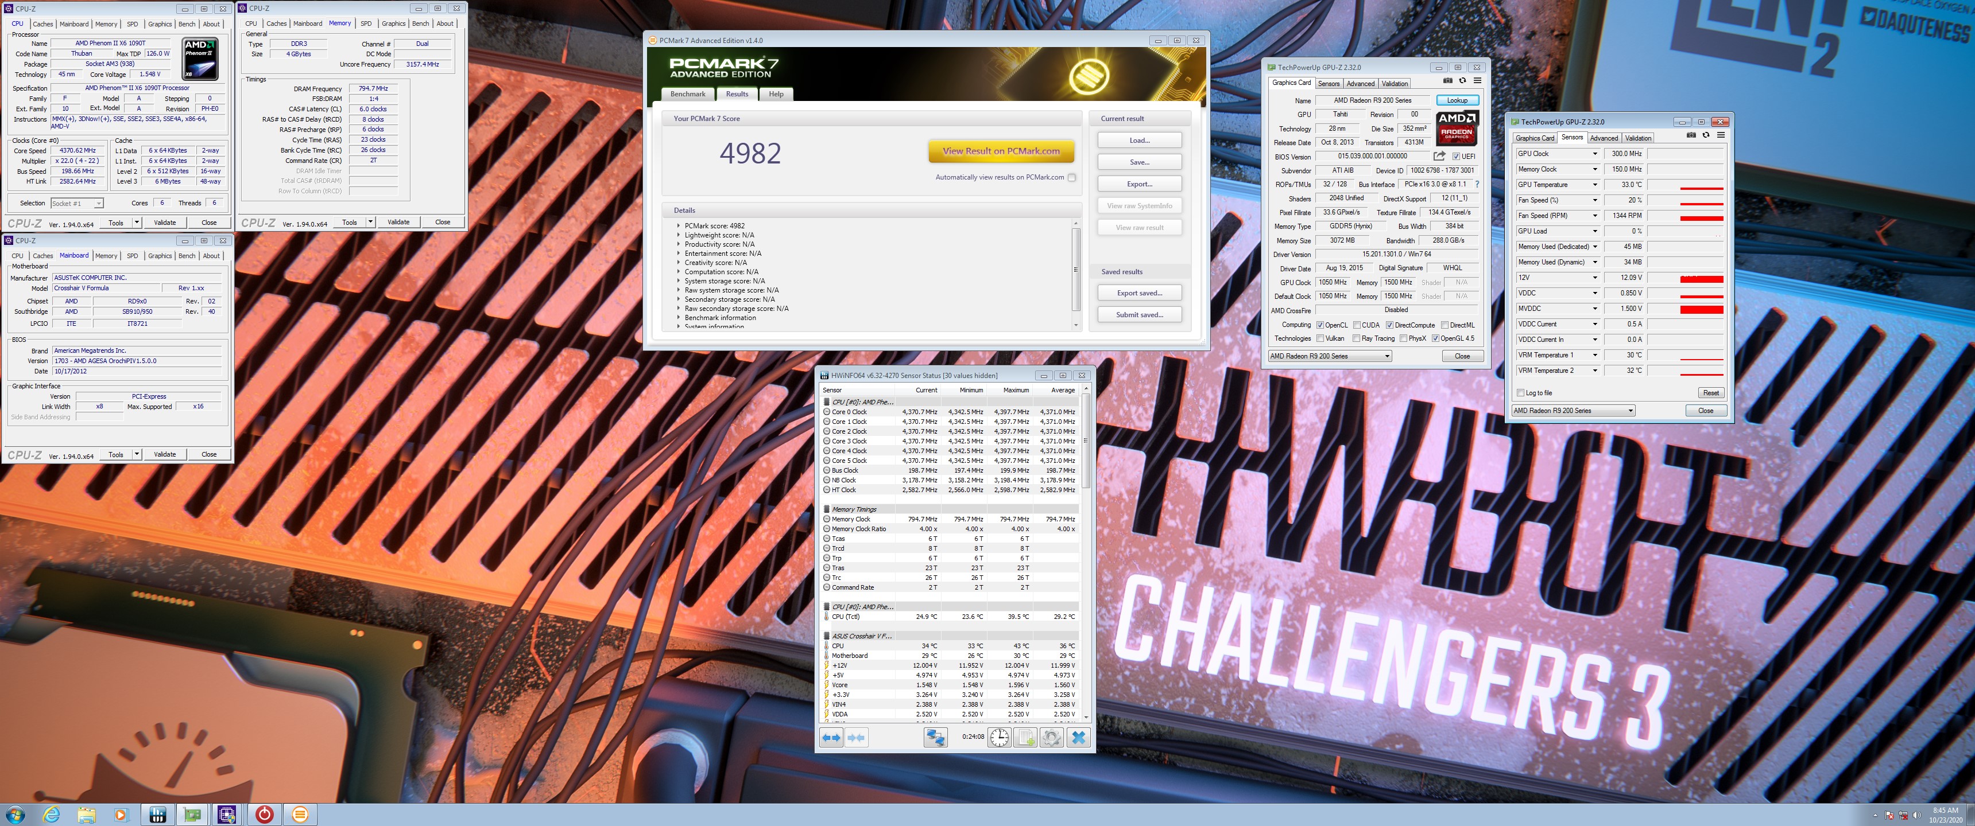The height and width of the screenshot is (826, 1975).
Task: Click camera icon in GPU-Z Sensors window
Action: pos(1691,135)
